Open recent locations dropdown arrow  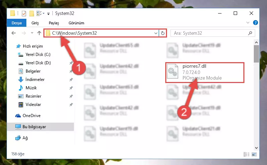click(32, 33)
